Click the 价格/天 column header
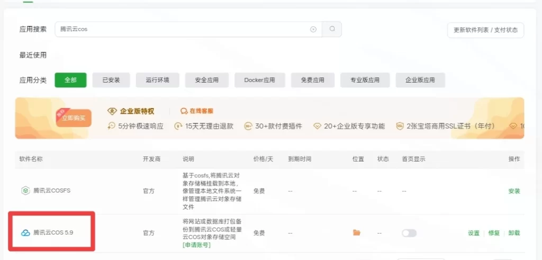 tap(263, 159)
